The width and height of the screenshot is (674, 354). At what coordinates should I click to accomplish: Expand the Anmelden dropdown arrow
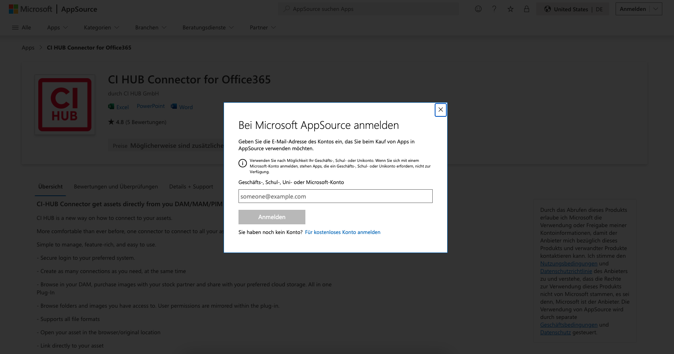(656, 9)
